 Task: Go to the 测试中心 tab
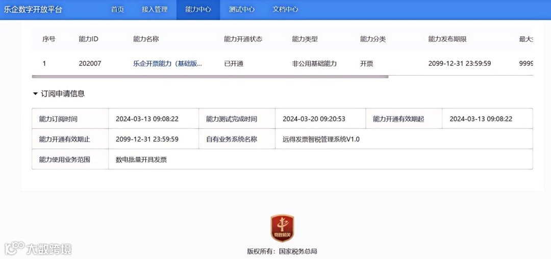click(x=242, y=10)
